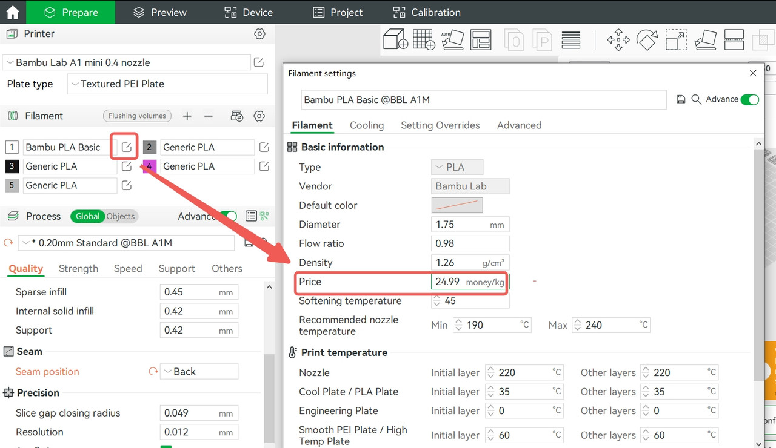This screenshot has width=776, height=448.
Task: Adjust Min nozzle temperature stepper
Action: point(459,325)
